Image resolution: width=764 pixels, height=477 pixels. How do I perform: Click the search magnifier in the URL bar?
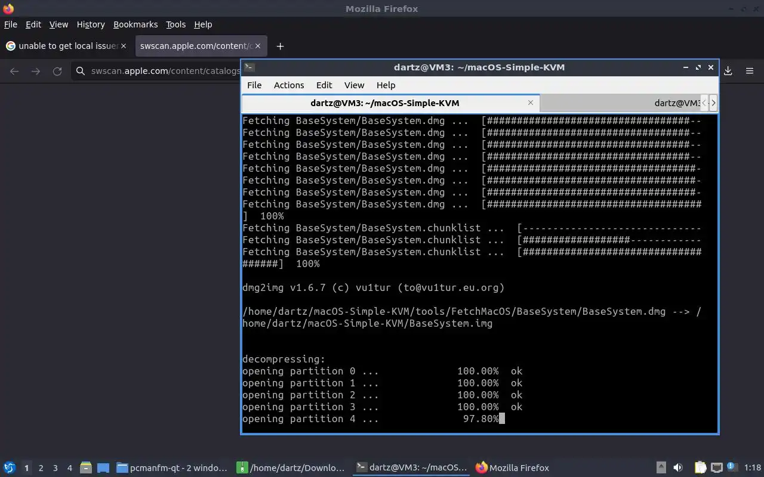pyautogui.click(x=81, y=71)
